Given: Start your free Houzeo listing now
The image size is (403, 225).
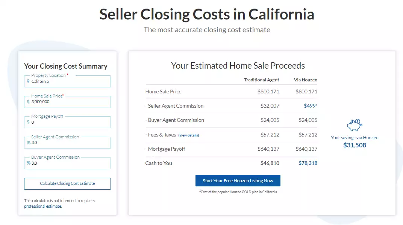Looking at the screenshot, I should [238, 181].
